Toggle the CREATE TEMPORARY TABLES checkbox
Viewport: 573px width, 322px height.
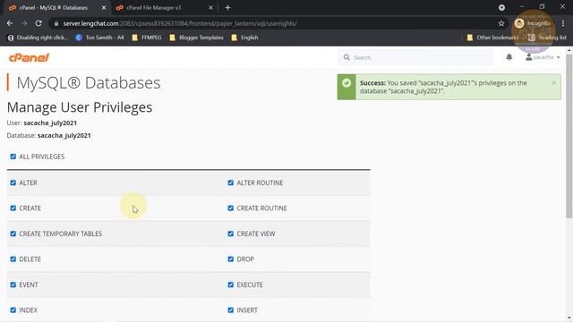click(x=13, y=233)
